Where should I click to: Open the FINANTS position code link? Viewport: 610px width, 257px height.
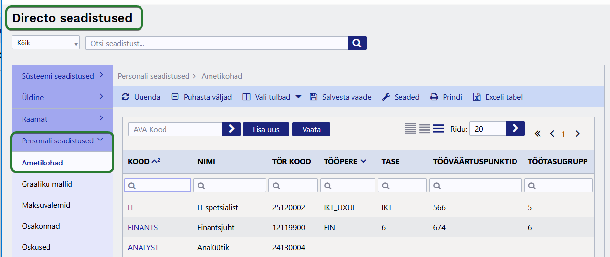click(142, 228)
